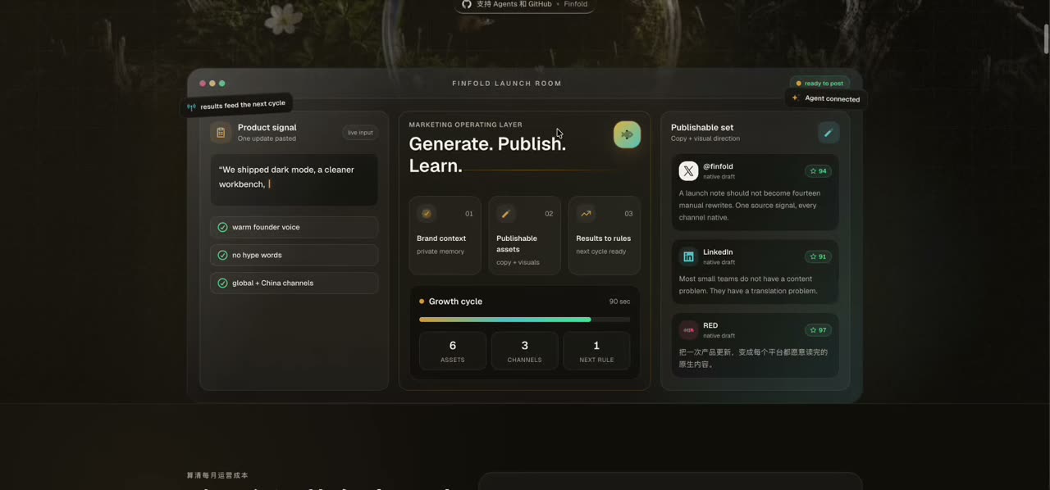The width and height of the screenshot is (1050, 490).
Task: Click the ready to post badge
Action: (819, 83)
